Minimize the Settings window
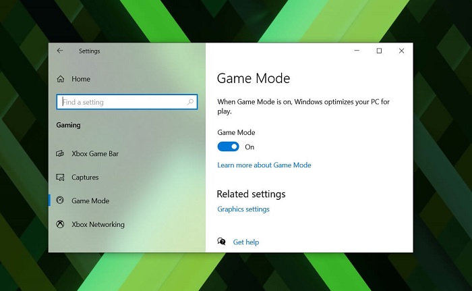The width and height of the screenshot is (472, 291). coord(357,51)
